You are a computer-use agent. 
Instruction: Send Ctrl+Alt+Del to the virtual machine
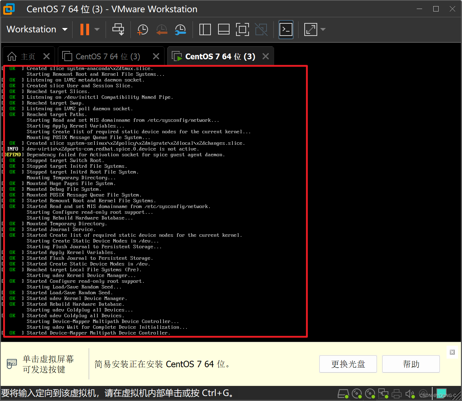[118, 29]
